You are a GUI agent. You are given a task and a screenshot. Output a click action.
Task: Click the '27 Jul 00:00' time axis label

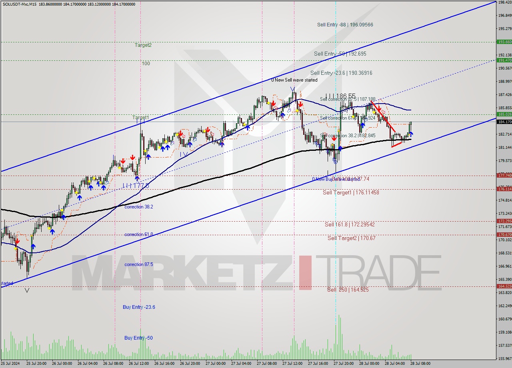(x=216, y=364)
